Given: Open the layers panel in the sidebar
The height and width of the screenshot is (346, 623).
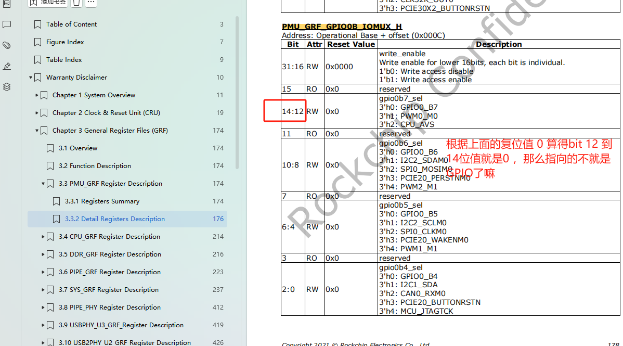Looking at the screenshot, I should pyautogui.click(x=7, y=87).
